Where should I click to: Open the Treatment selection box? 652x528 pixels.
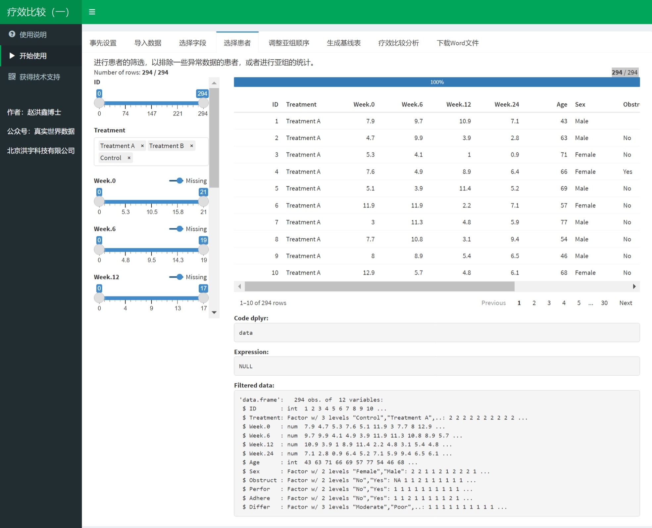pyautogui.click(x=169, y=158)
